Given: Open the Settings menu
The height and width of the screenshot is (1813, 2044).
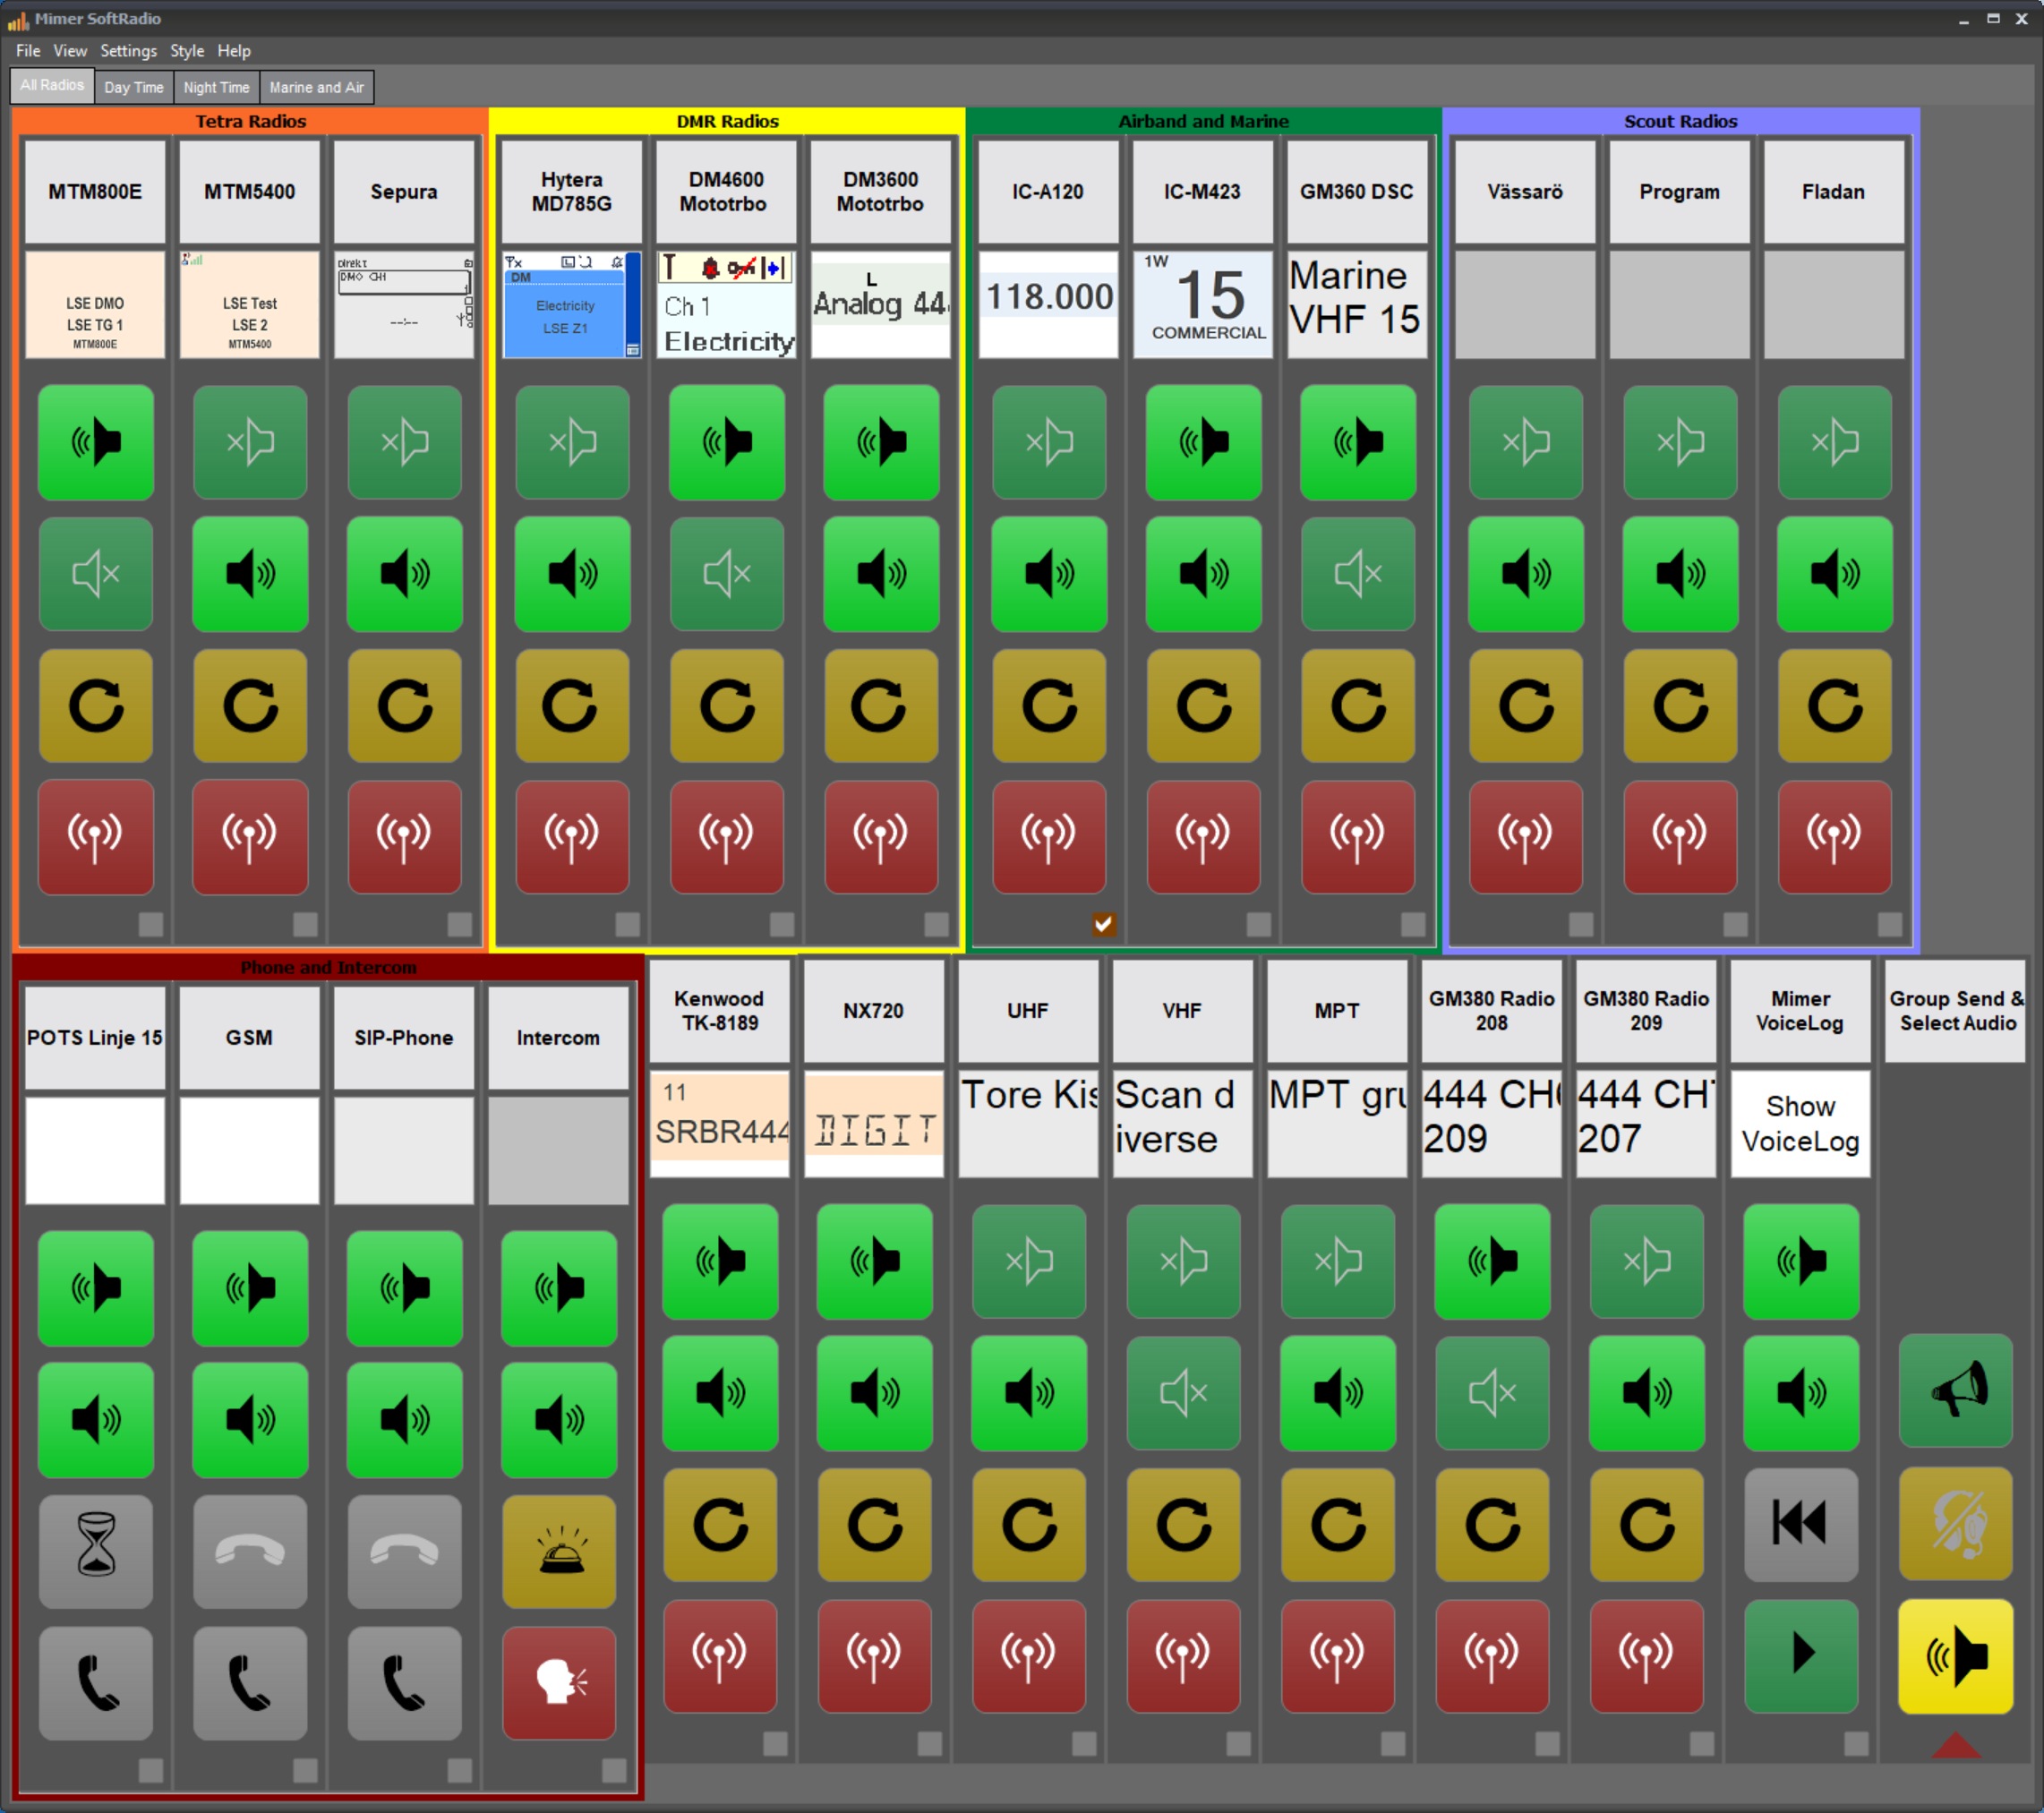Looking at the screenshot, I should click(x=128, y=51).
